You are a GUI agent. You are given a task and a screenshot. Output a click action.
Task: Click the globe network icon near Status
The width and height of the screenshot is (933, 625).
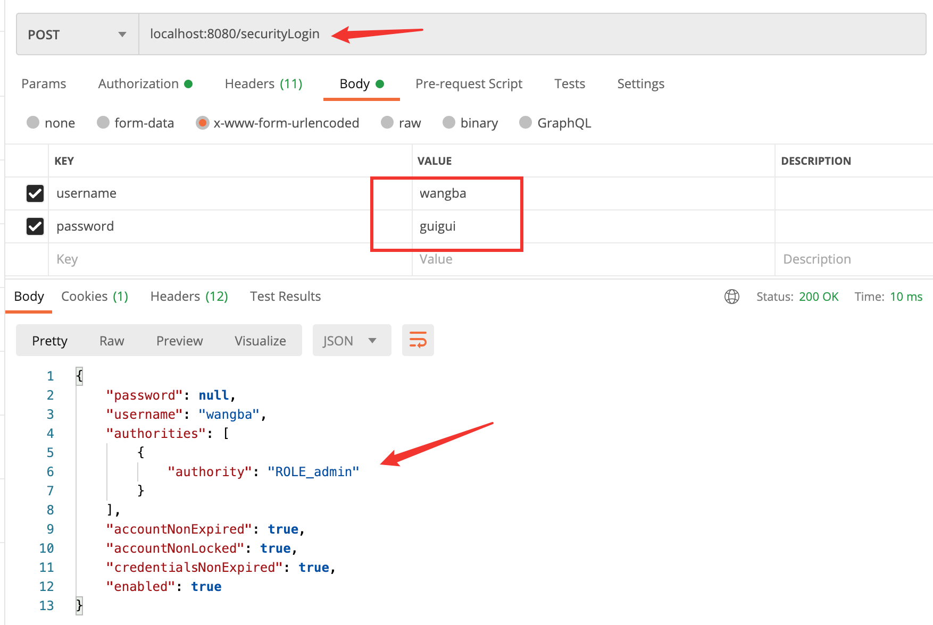731,297
